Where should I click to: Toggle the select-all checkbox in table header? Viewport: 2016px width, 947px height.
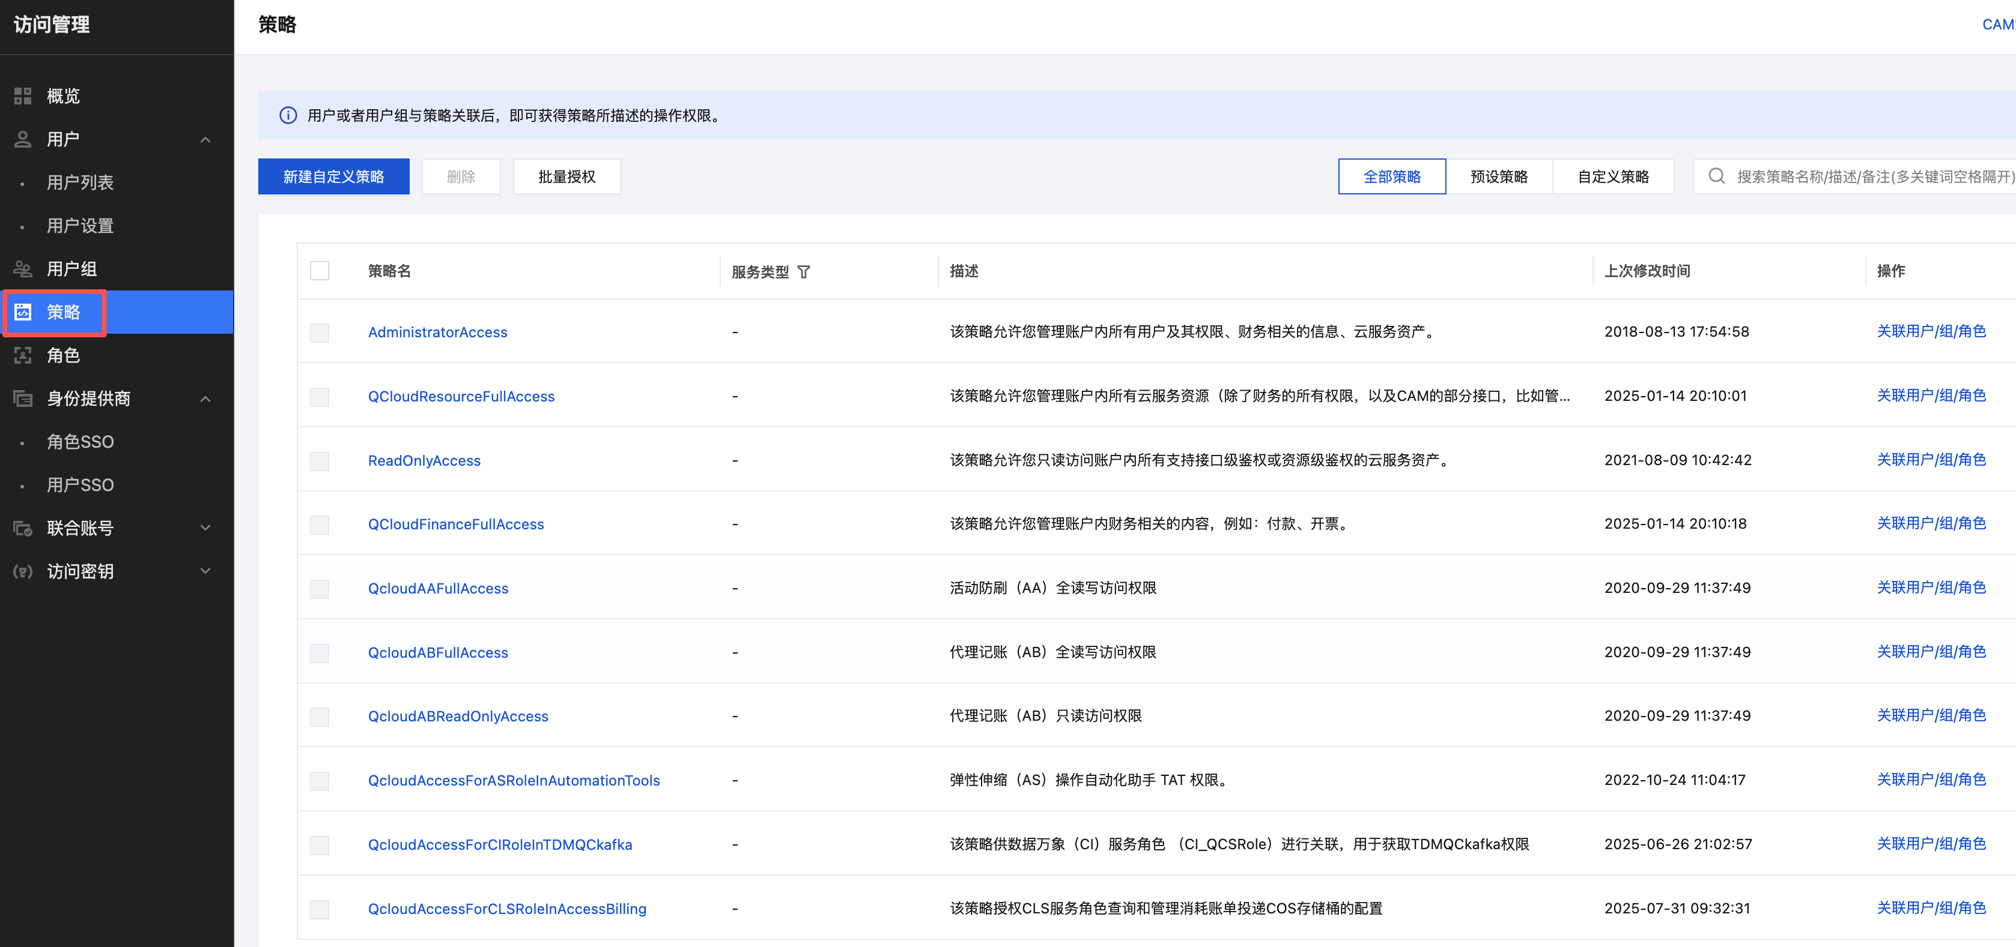point(320,271)
